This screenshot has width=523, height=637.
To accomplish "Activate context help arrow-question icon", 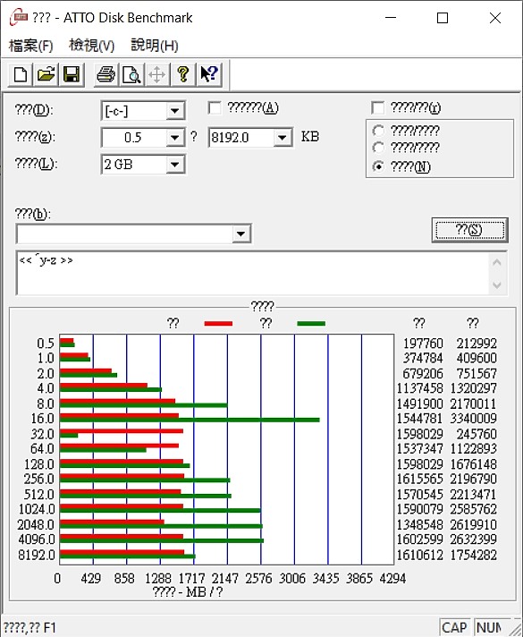I will click(x=209, y=75).
